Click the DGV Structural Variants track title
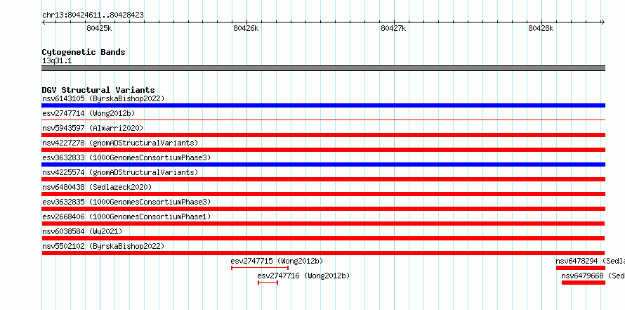625x310 pixels. 98,90
